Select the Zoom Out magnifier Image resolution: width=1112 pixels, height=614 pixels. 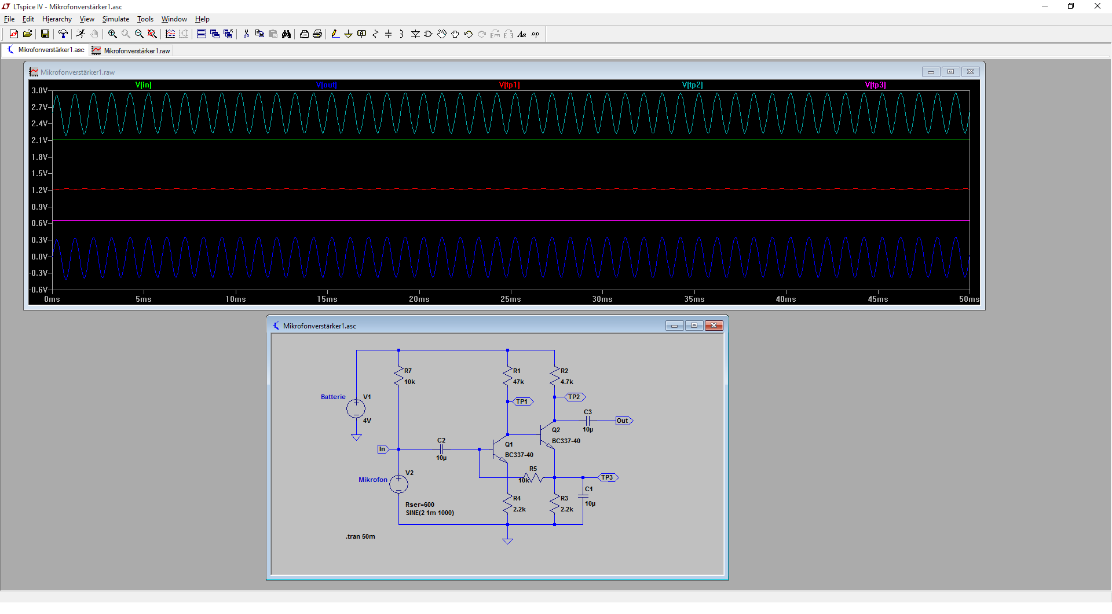click(139, 34)
